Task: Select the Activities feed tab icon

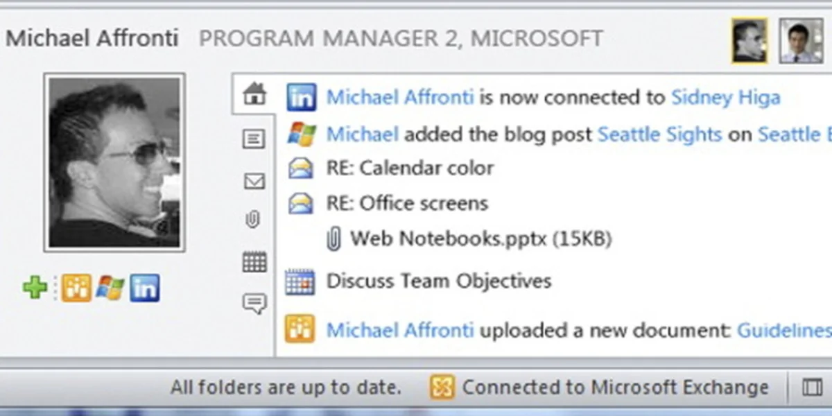Action: pos(254,139)
